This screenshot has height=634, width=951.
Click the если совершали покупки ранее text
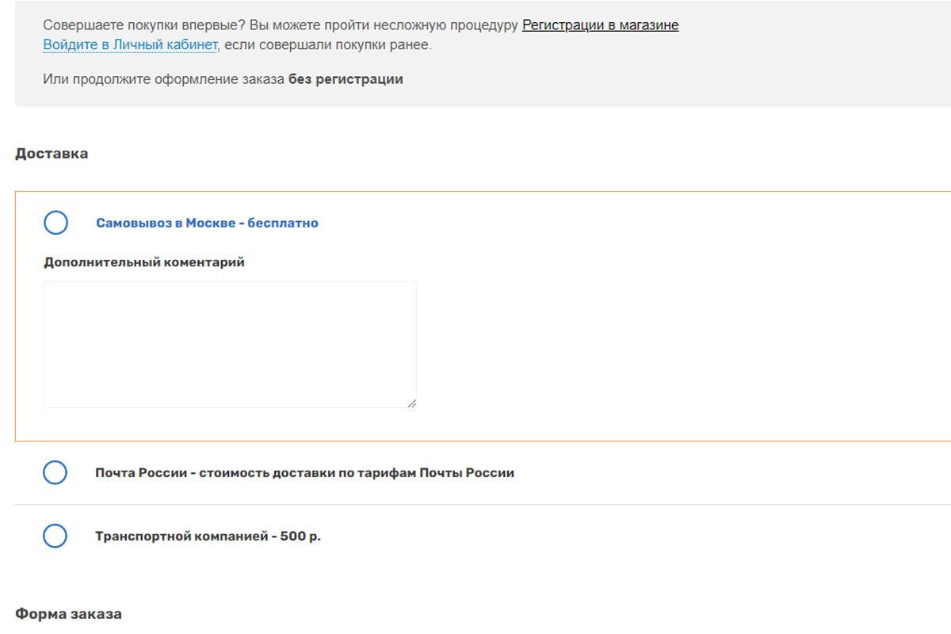coord(327,44)
